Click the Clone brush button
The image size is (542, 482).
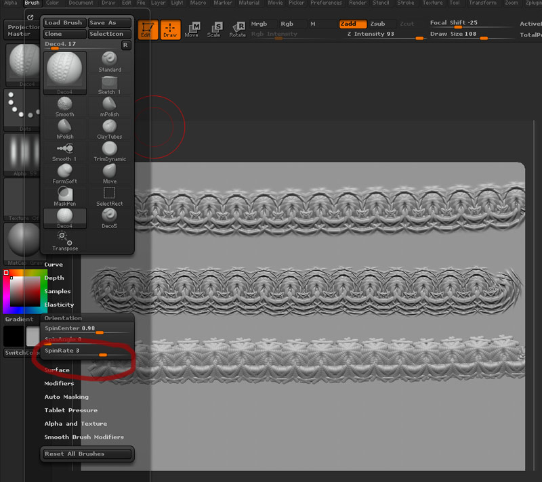[64, 34]
